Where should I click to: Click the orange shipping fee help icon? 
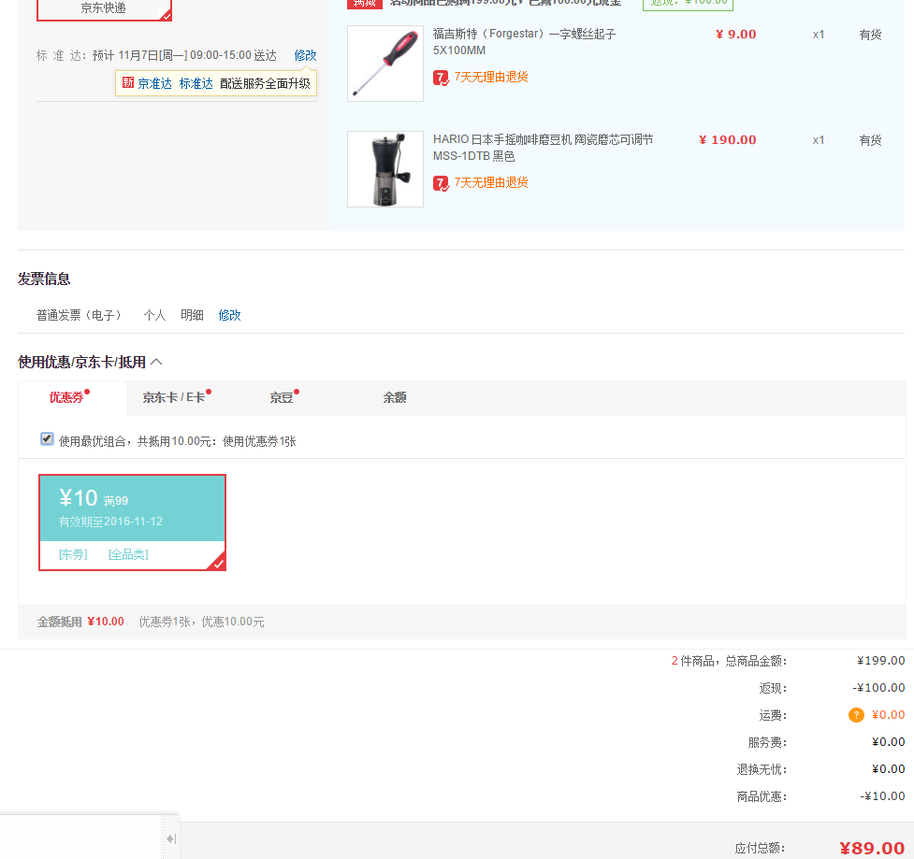pos(856,715)
